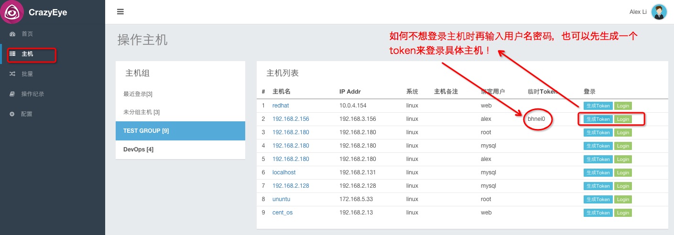Viewport: 674px width, 235px height.
Task: Click the 批量 shuffle icon
Action: click(12, 74)
